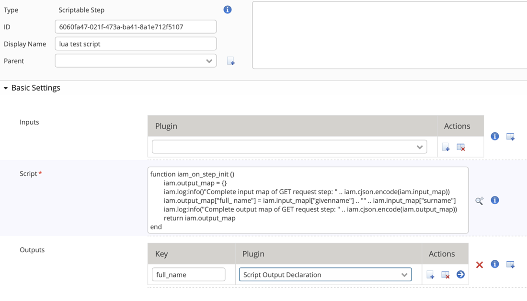
Task: Click the info icon for the Inputs section
Action: point(495,137)
